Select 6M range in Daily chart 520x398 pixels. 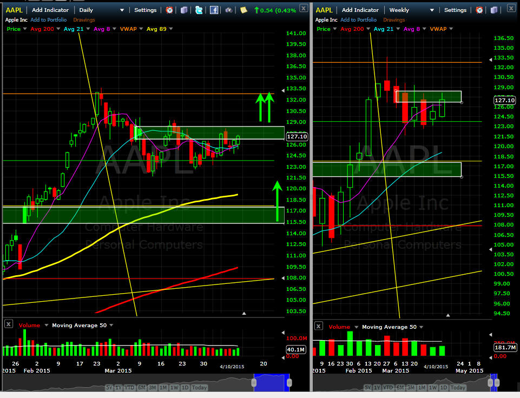coord(142,387)
